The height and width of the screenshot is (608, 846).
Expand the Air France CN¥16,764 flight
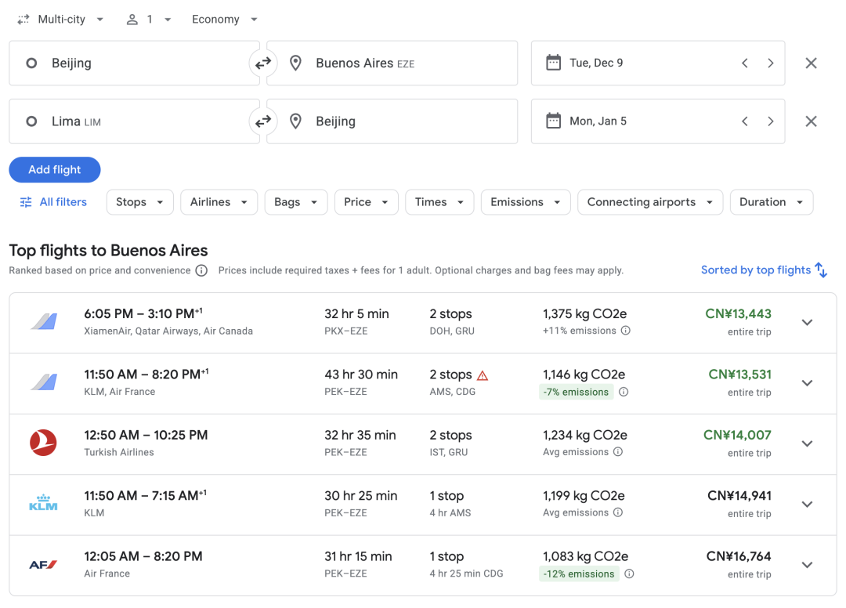pyautogui.click(x=808, y=565)
